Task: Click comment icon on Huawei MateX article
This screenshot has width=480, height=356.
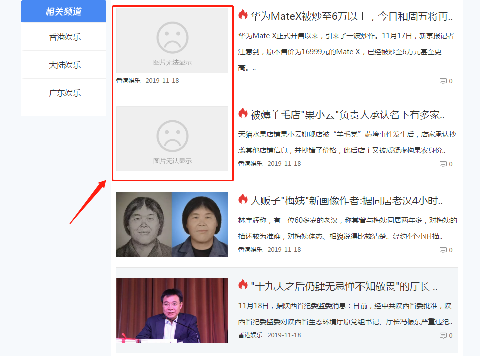Action: coord(443,81)
